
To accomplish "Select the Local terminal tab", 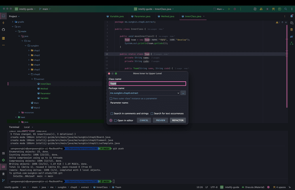I will [27, 127].
